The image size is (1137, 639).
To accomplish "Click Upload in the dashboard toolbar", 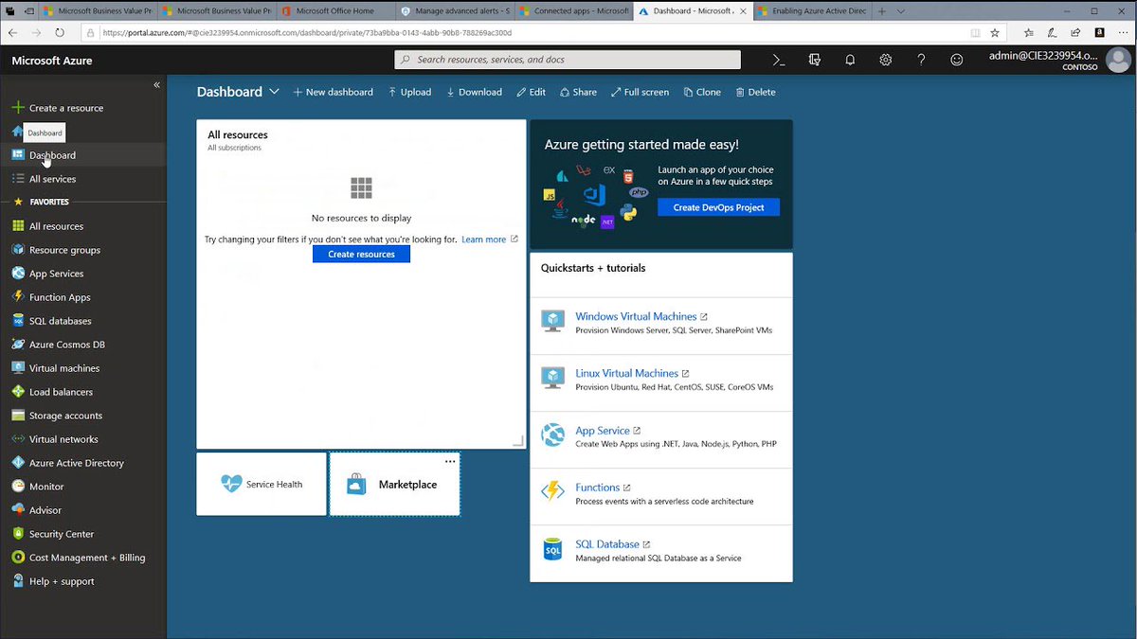I will 409,92.
